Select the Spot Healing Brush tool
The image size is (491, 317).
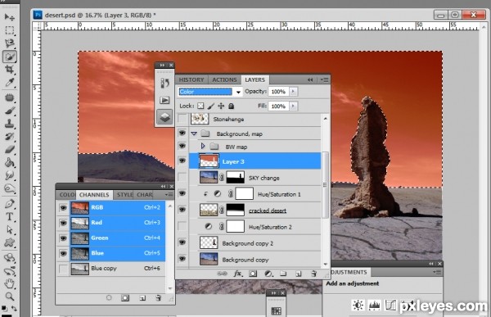point(9,97)
